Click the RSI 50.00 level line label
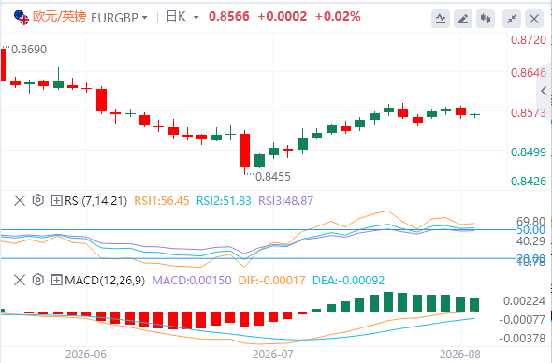 [530, 230]
